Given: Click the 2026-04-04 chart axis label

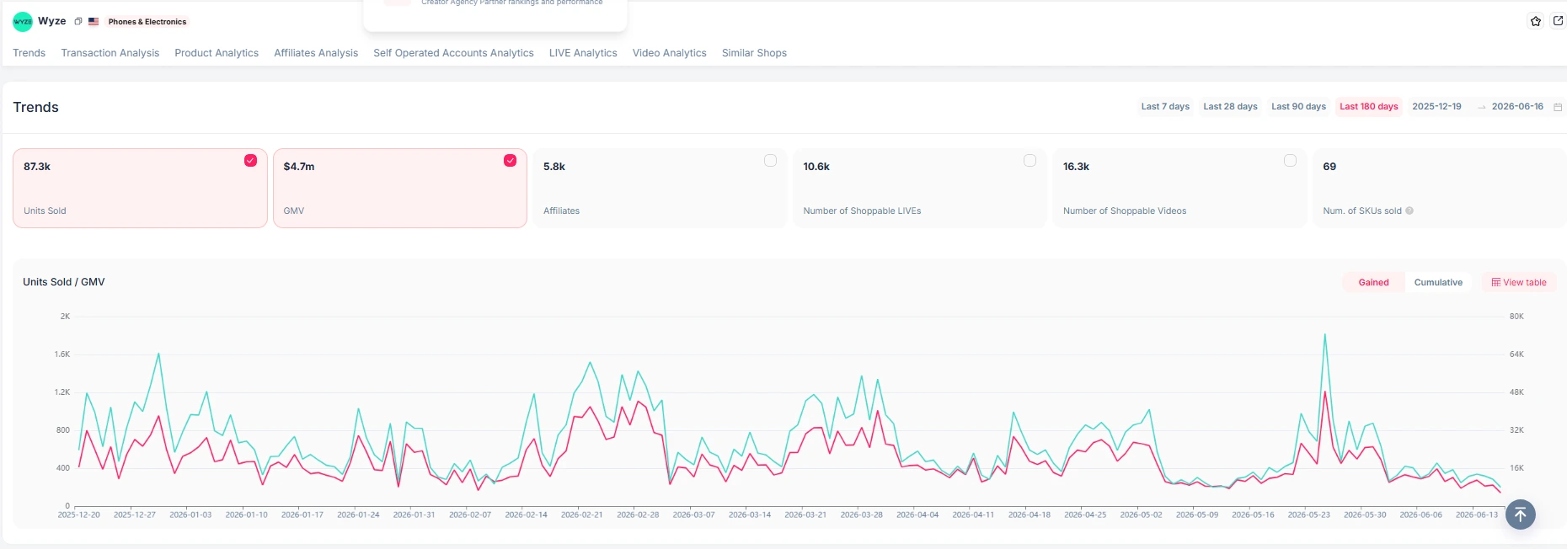Looking at the screenshot, I should point(917,514).
